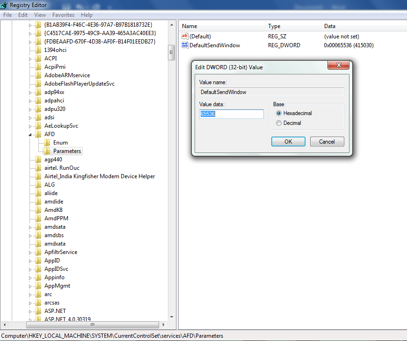Click Cancel in the Edit DWORD dialog

tap(327, 141)
